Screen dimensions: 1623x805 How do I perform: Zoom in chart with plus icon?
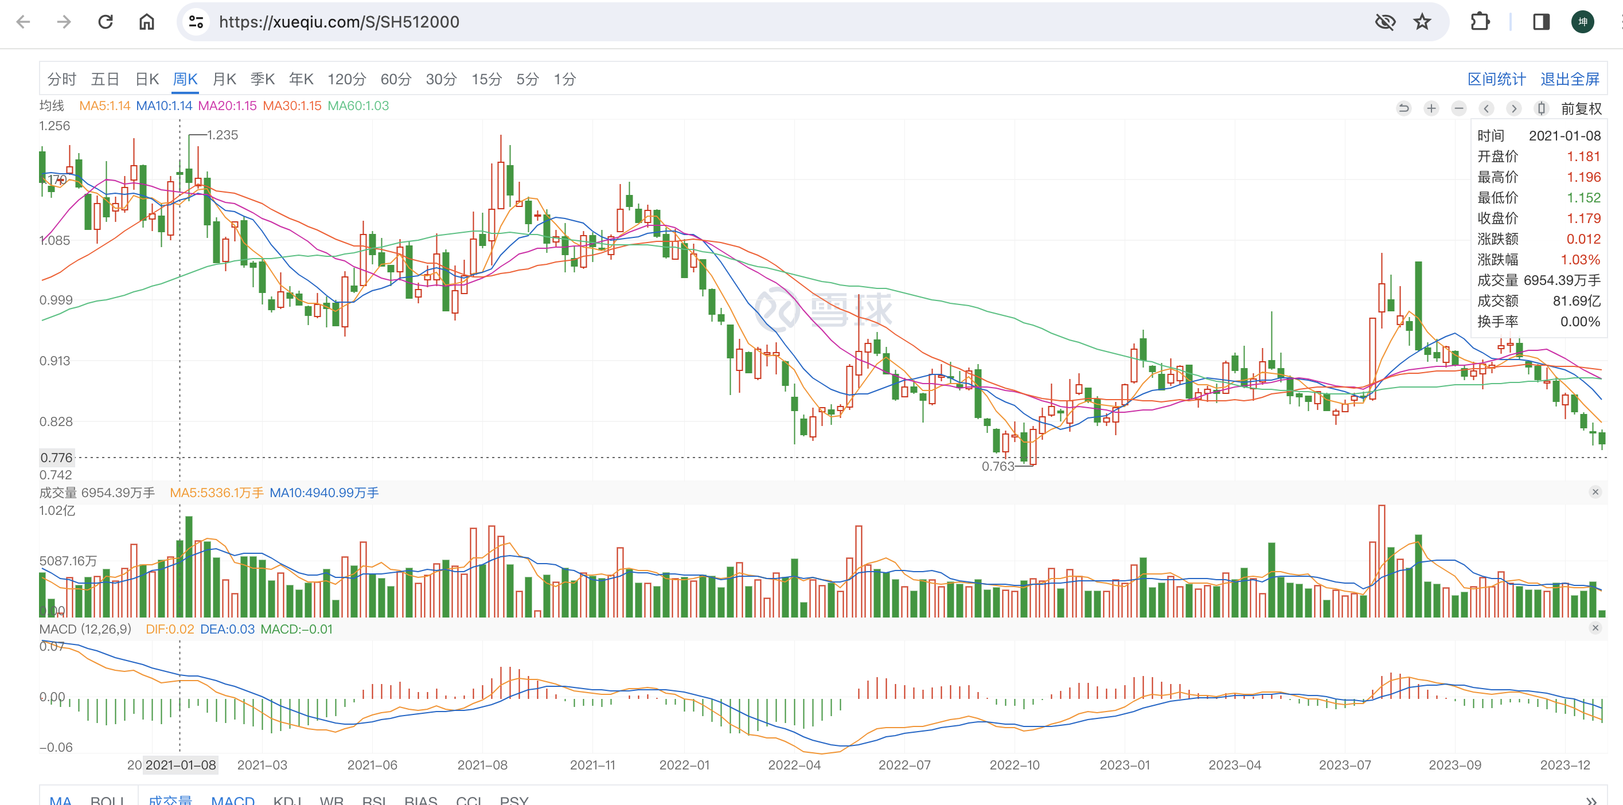click(1431, 108)
